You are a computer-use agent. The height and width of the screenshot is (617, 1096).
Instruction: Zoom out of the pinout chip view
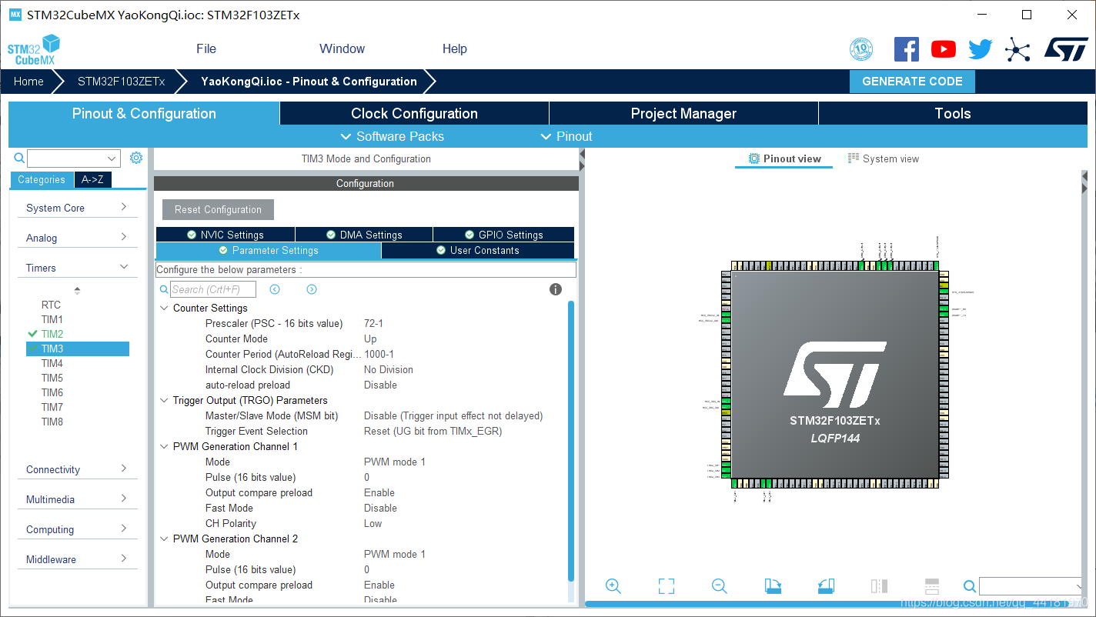720,586
